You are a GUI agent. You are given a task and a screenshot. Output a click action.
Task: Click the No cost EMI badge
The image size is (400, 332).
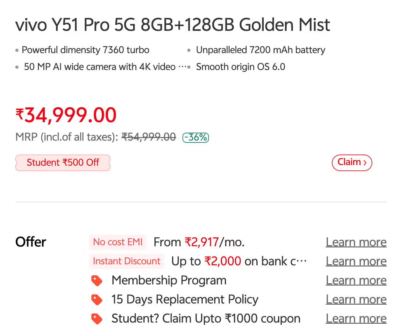[118, 242]
